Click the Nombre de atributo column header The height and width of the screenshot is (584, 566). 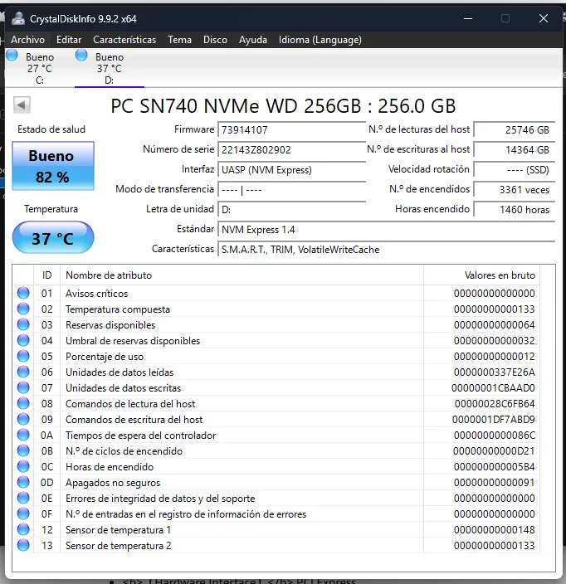coord(242,275)
